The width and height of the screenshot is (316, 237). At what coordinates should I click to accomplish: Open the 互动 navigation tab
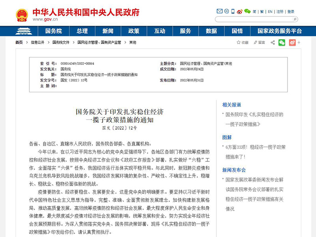(x=160, y=31)
